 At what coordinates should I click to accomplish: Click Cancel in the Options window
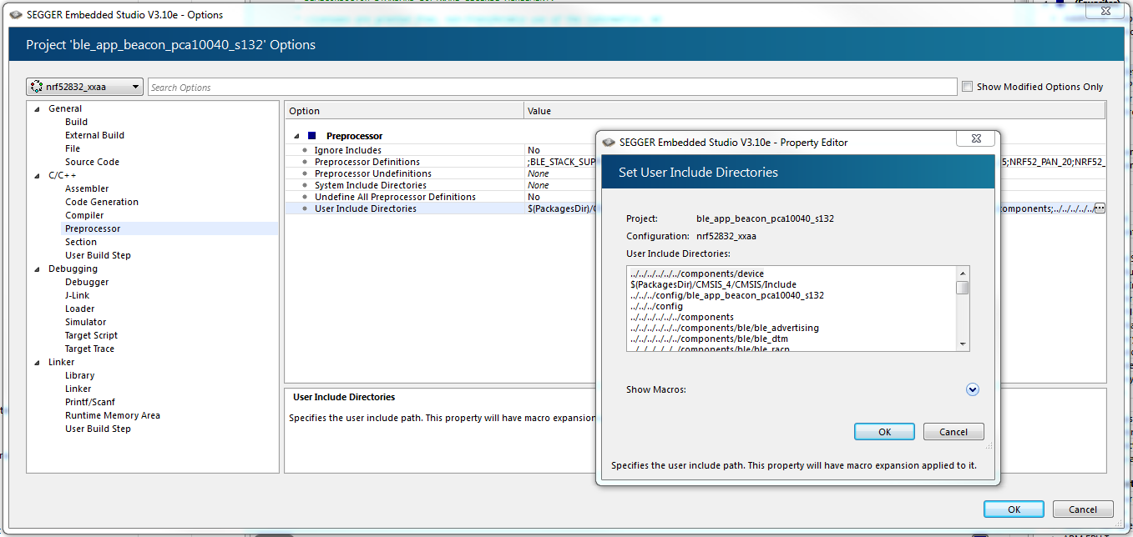tap(1083, 509)
